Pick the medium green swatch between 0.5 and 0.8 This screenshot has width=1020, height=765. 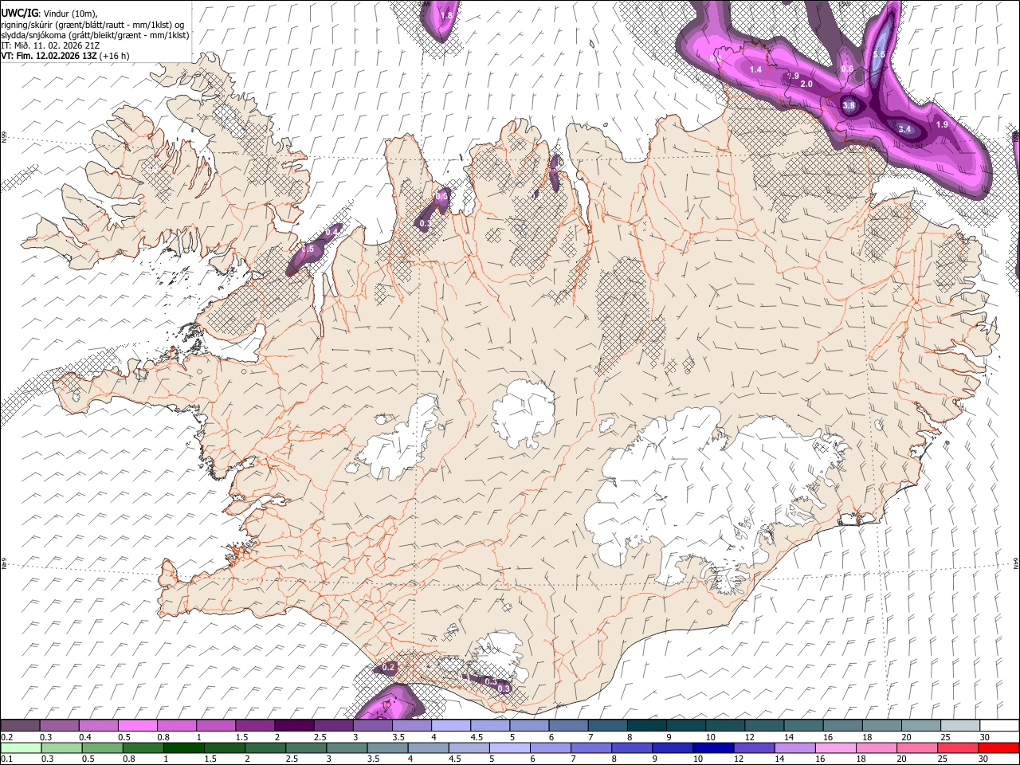(102, 747)
